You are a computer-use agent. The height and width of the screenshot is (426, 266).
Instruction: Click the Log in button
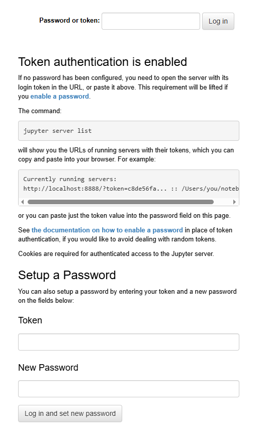[x=218, y=21]
